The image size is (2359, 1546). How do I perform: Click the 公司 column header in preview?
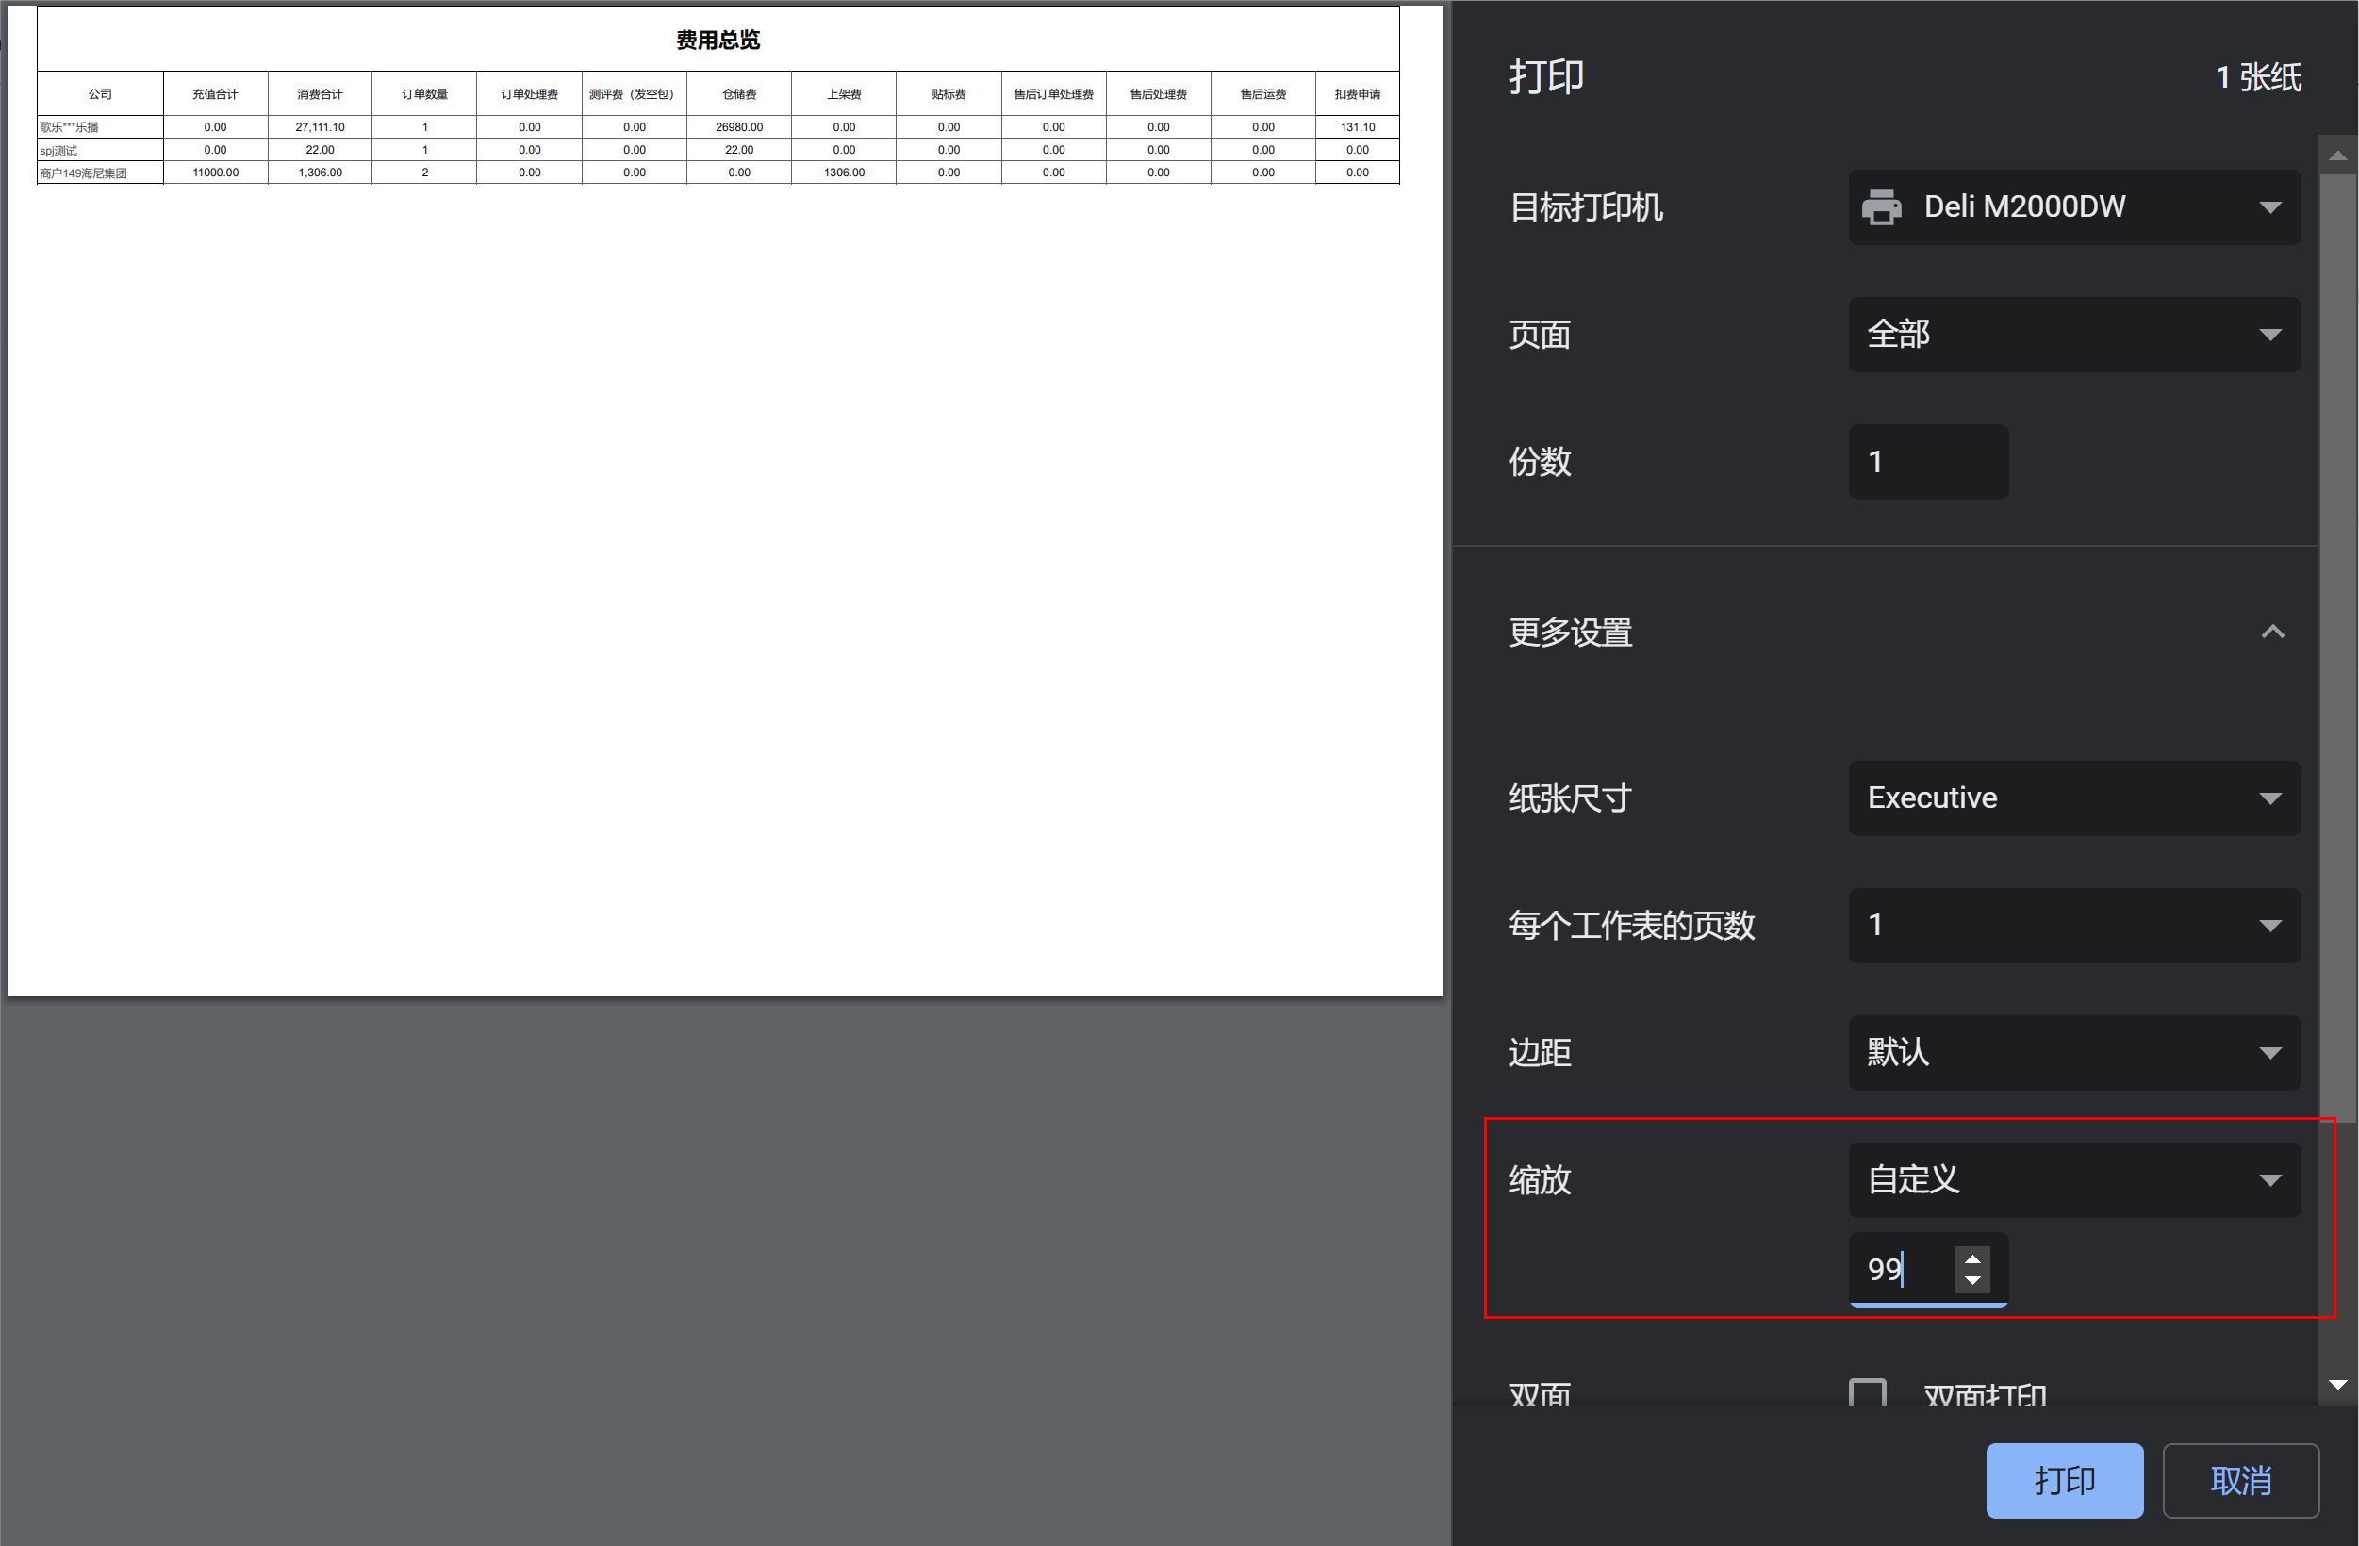pos(100,94)
